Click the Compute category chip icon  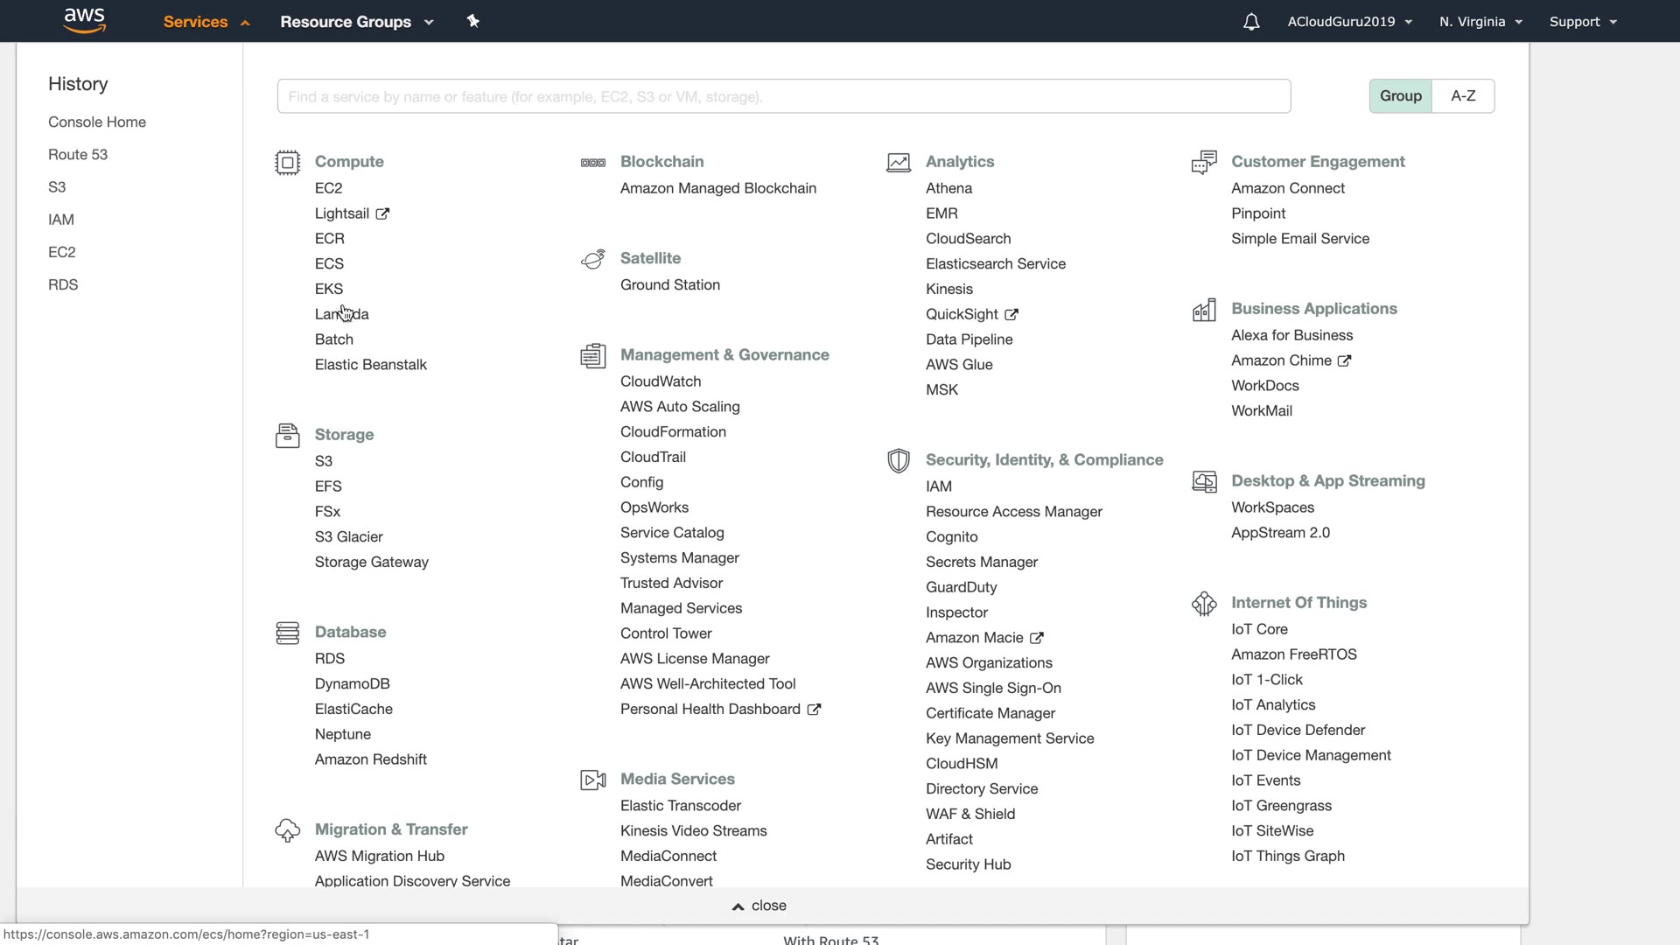tap(287, 163)
